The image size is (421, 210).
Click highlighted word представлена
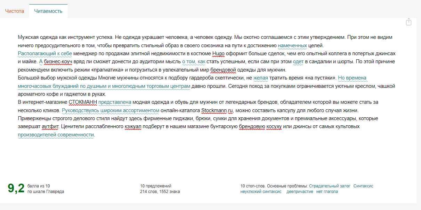pyautogui.click(x=115, y=102)
